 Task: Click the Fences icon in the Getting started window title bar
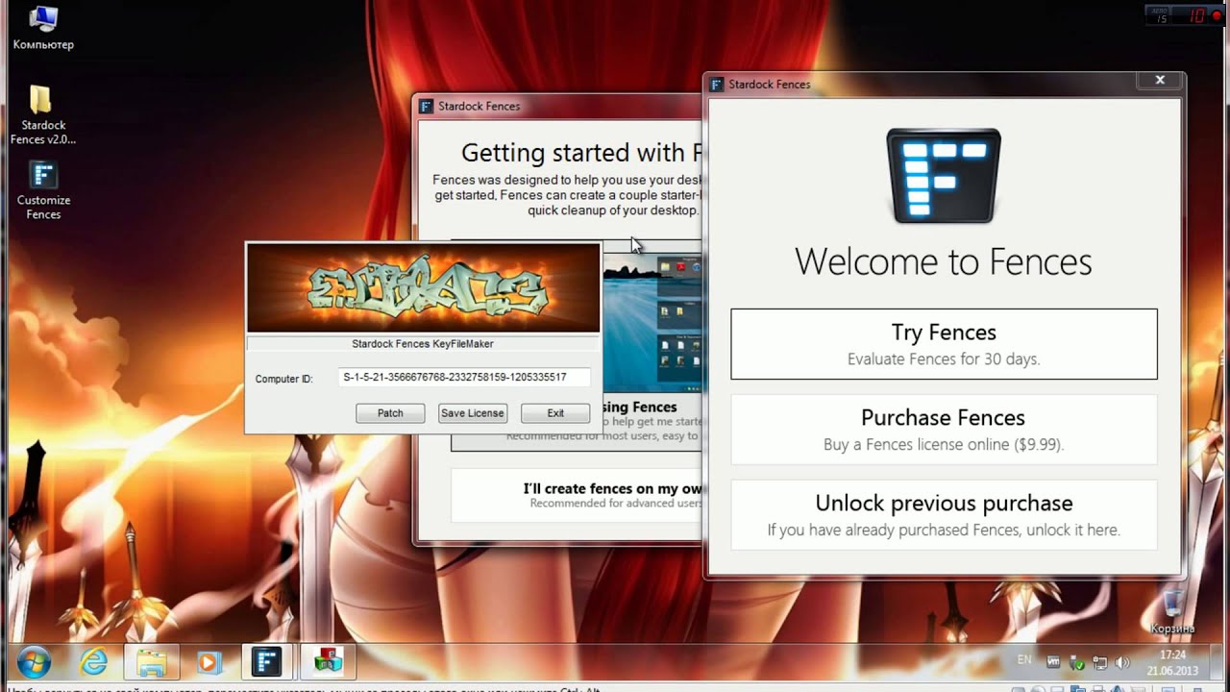pos(427,107)
